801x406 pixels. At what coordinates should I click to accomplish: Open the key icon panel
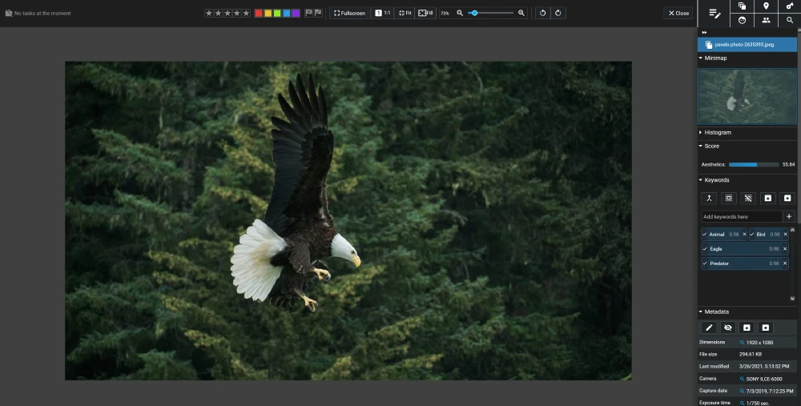pyautogui.click(x=790, y=6)
